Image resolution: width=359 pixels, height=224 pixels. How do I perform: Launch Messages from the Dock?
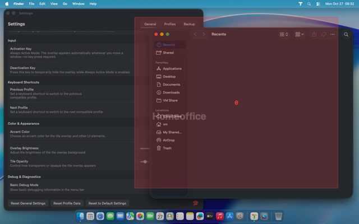pyautogui.click(x=110, y=216)
